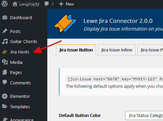Open Jira Hosts menu item
The image size is (163, 121).
(x=19, y=52)
